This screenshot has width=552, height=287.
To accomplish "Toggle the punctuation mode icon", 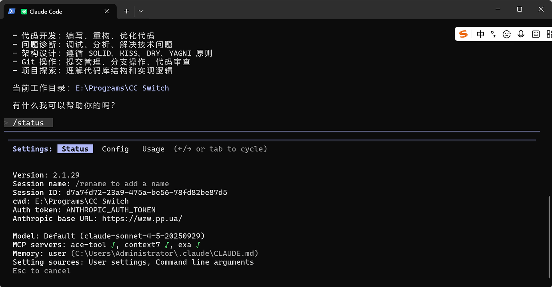I will click(494, 34).
